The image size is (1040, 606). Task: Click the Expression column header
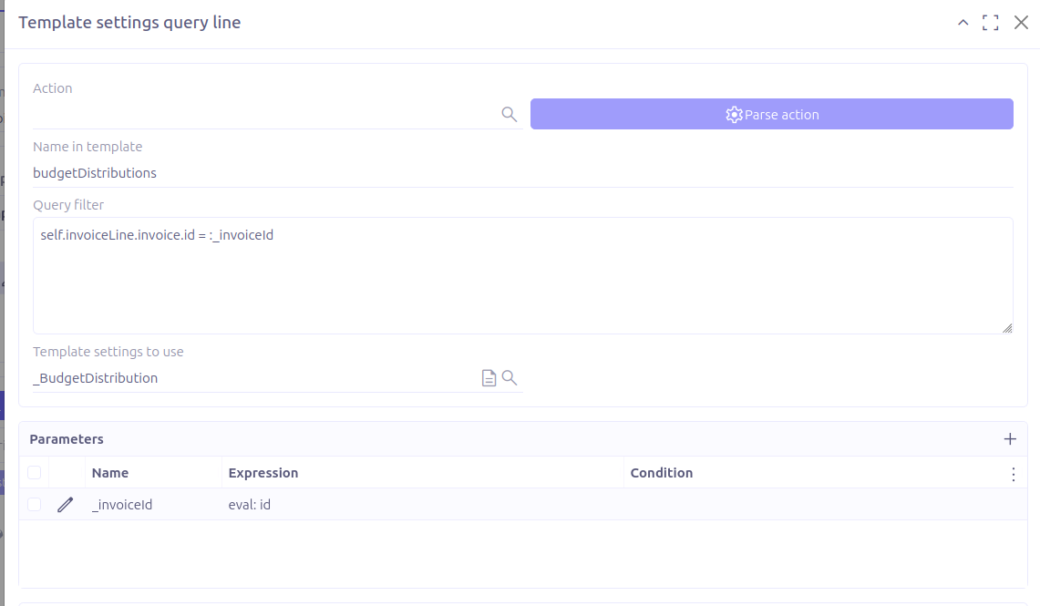point(263,472)
